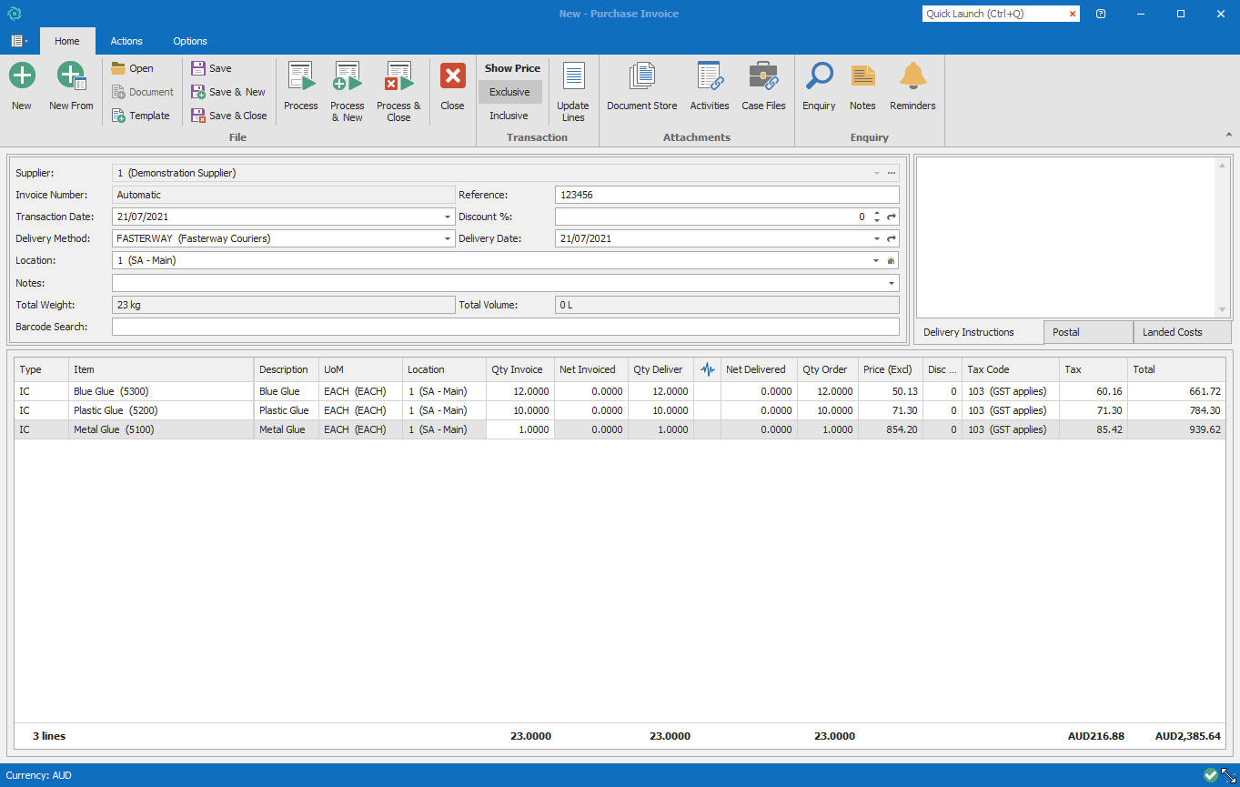Open the Document Store attachments
Image resolution: width=1240 pixels, height=787 pixels.
[x=641, y=87]
